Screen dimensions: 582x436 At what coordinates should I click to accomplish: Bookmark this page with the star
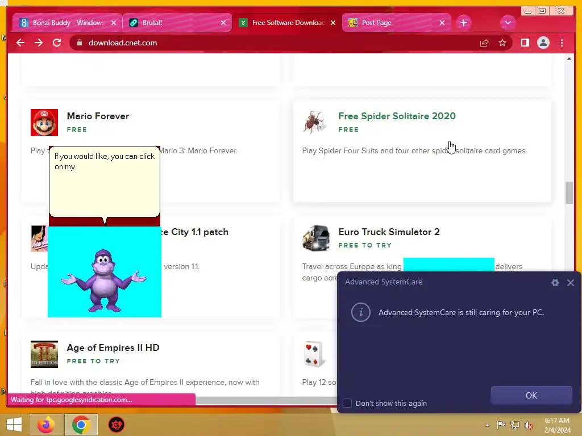(502, 43)
